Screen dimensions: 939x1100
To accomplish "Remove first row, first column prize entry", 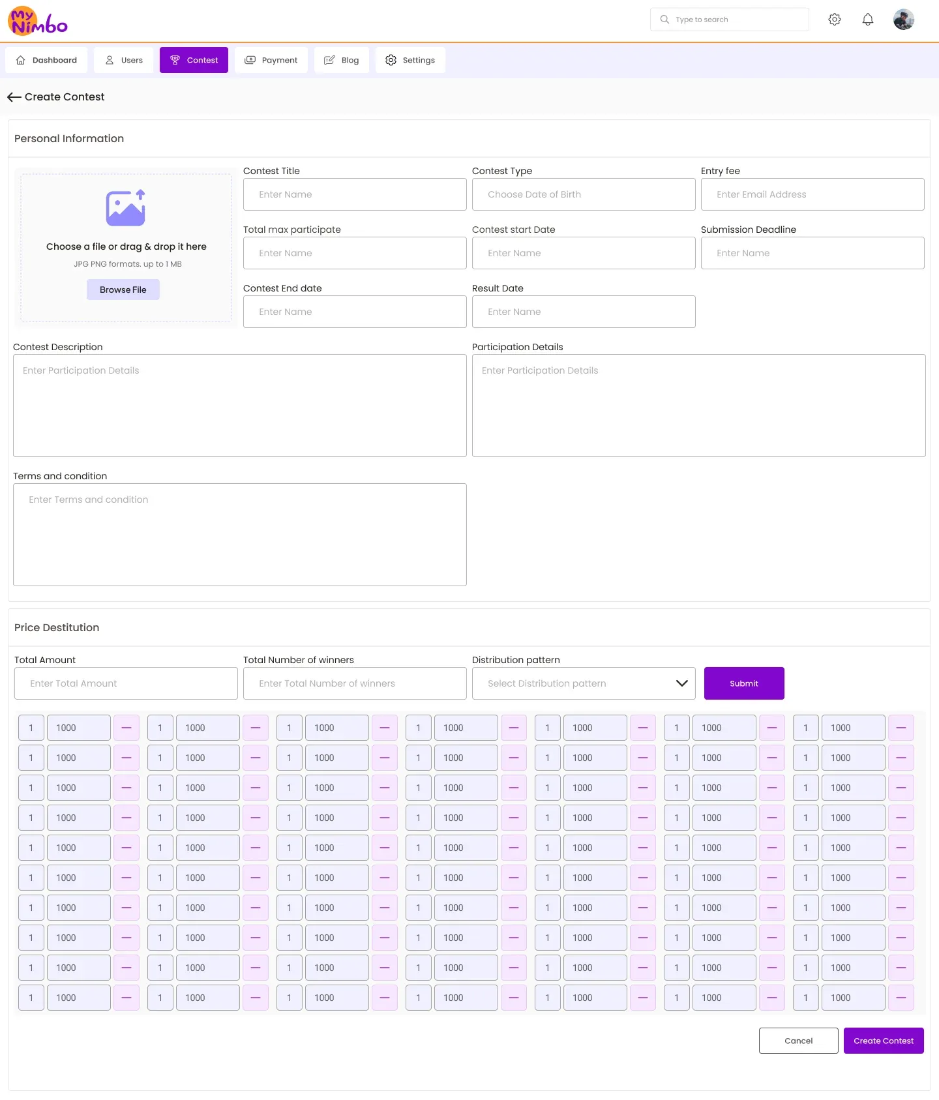I will pos(127,728).
